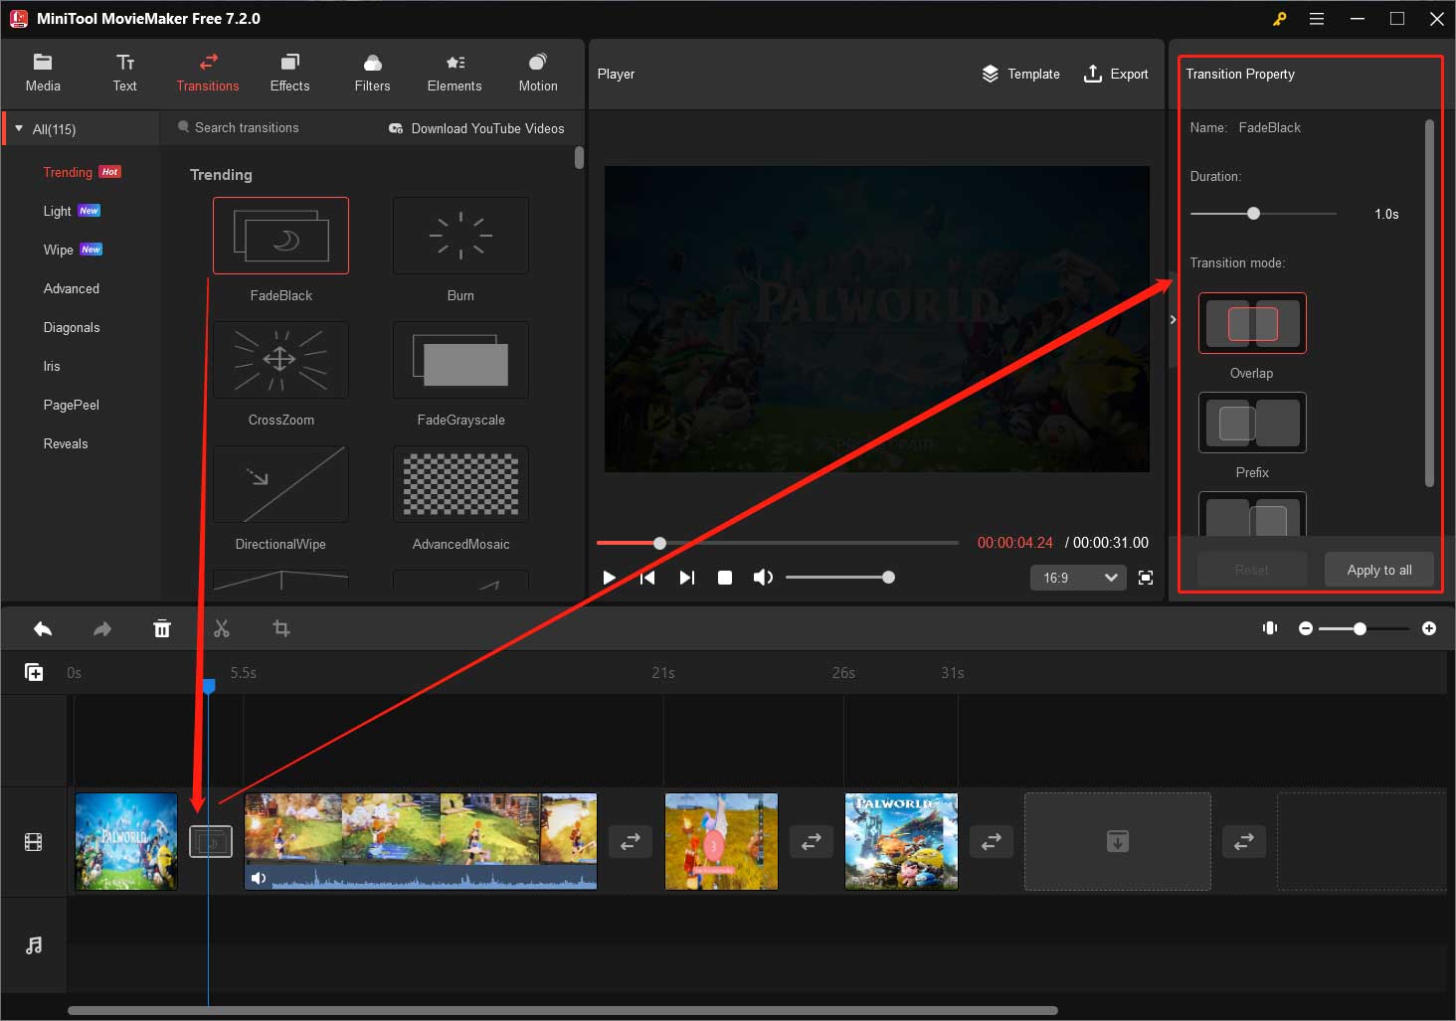Select the Diagonals transitions category

(x=72, y=327)
